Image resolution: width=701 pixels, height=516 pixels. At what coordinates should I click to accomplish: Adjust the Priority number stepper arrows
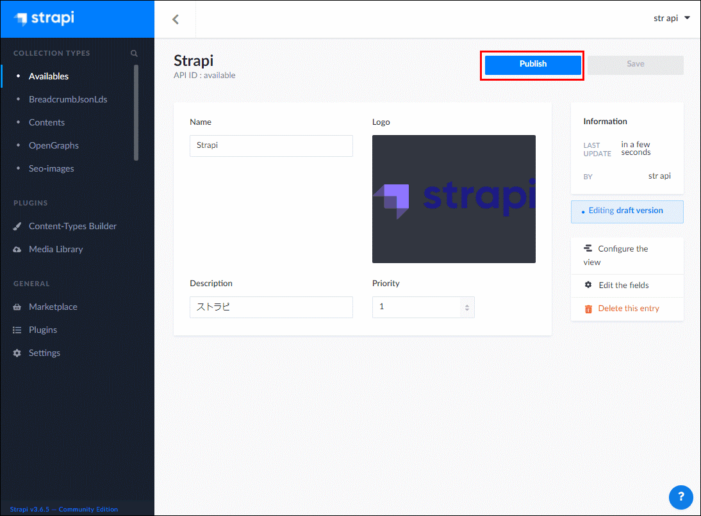tap(466, 307)
